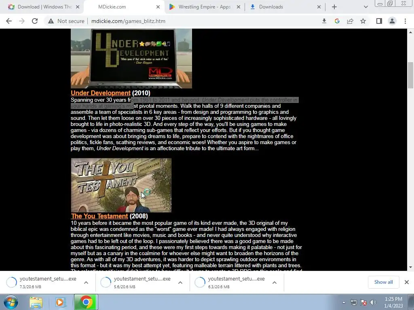This screenshot has width=414, height=310.
Task: Switch to Wrestling Empire Apps tab
Action: 204,7
